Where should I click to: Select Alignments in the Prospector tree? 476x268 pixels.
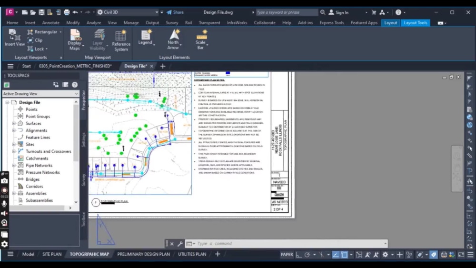[36, 130]
